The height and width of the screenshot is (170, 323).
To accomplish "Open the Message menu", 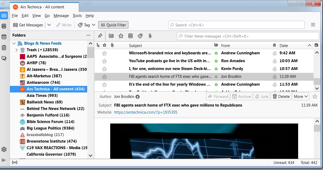I will pos(61,16).
